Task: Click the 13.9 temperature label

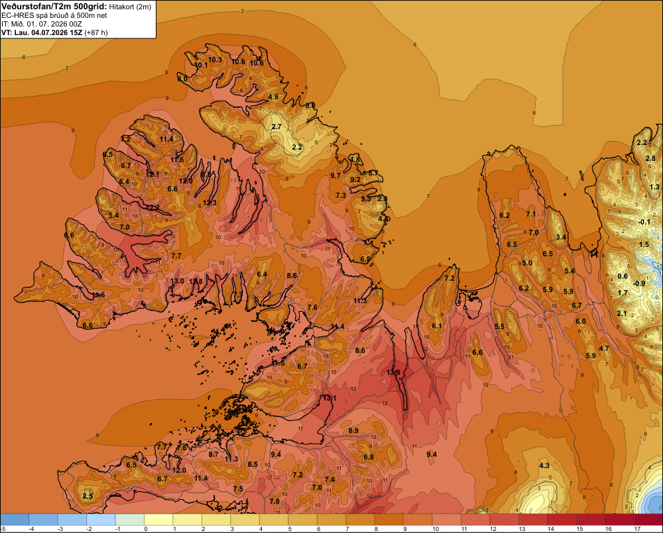Action: 393,372
